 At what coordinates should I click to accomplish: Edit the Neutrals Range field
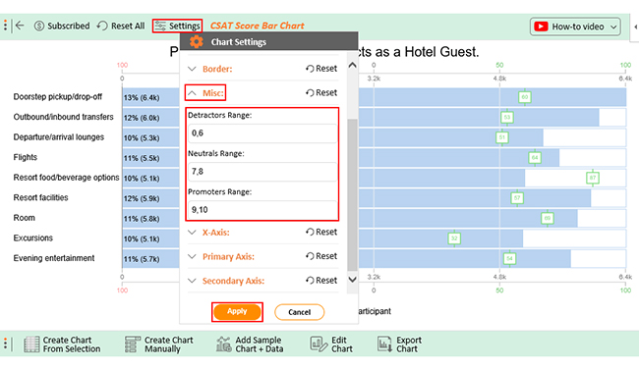[x=262, y=172]
